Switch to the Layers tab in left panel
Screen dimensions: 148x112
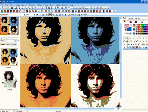8,45
